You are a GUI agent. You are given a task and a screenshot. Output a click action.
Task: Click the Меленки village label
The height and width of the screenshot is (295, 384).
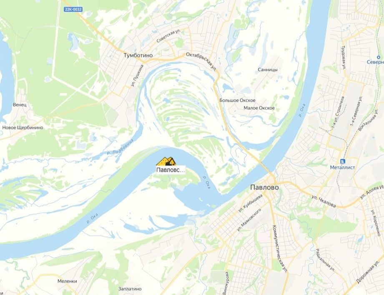point(67,281)
